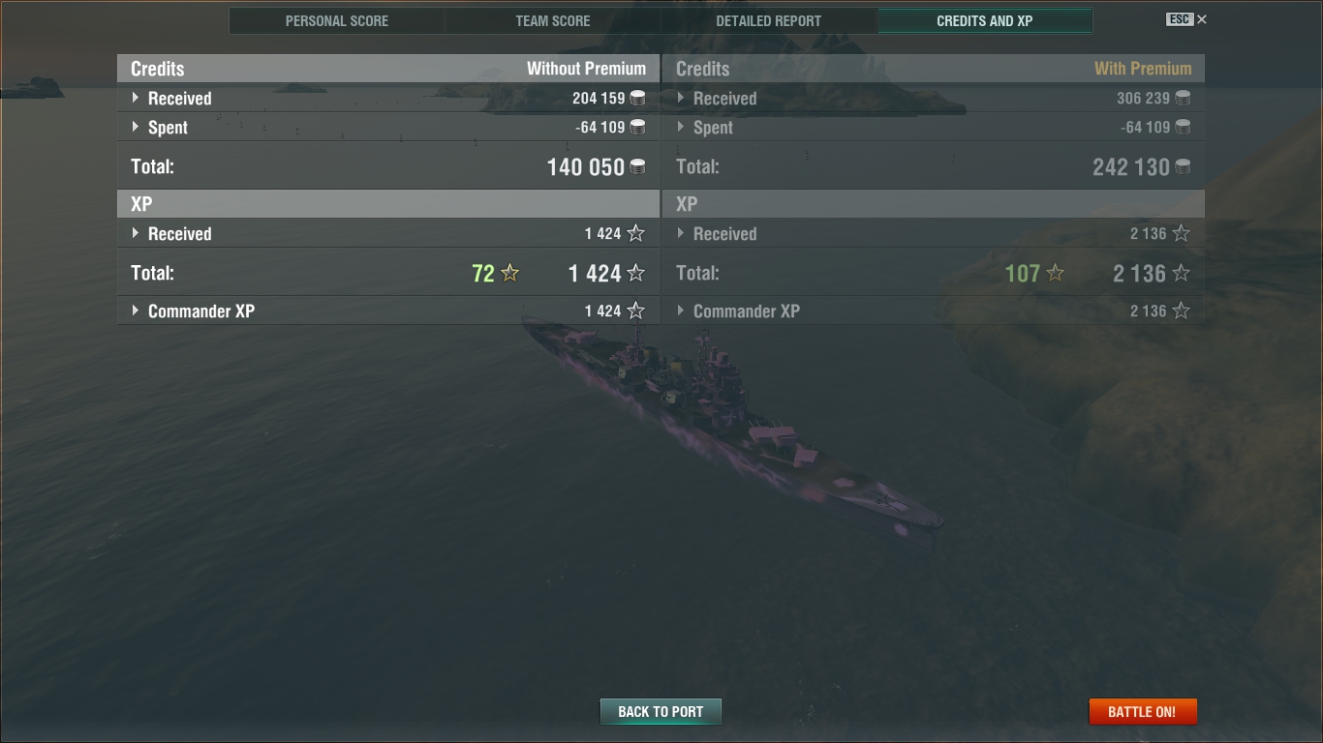The width and height of the screenshot is (1323, 743).
Task: Expand the Received credits row without premium
Action: coord(388,98)
